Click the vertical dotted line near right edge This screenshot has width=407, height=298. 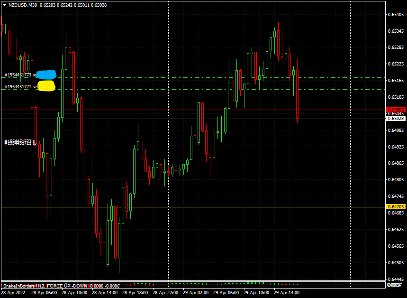(x=351, y=140)
